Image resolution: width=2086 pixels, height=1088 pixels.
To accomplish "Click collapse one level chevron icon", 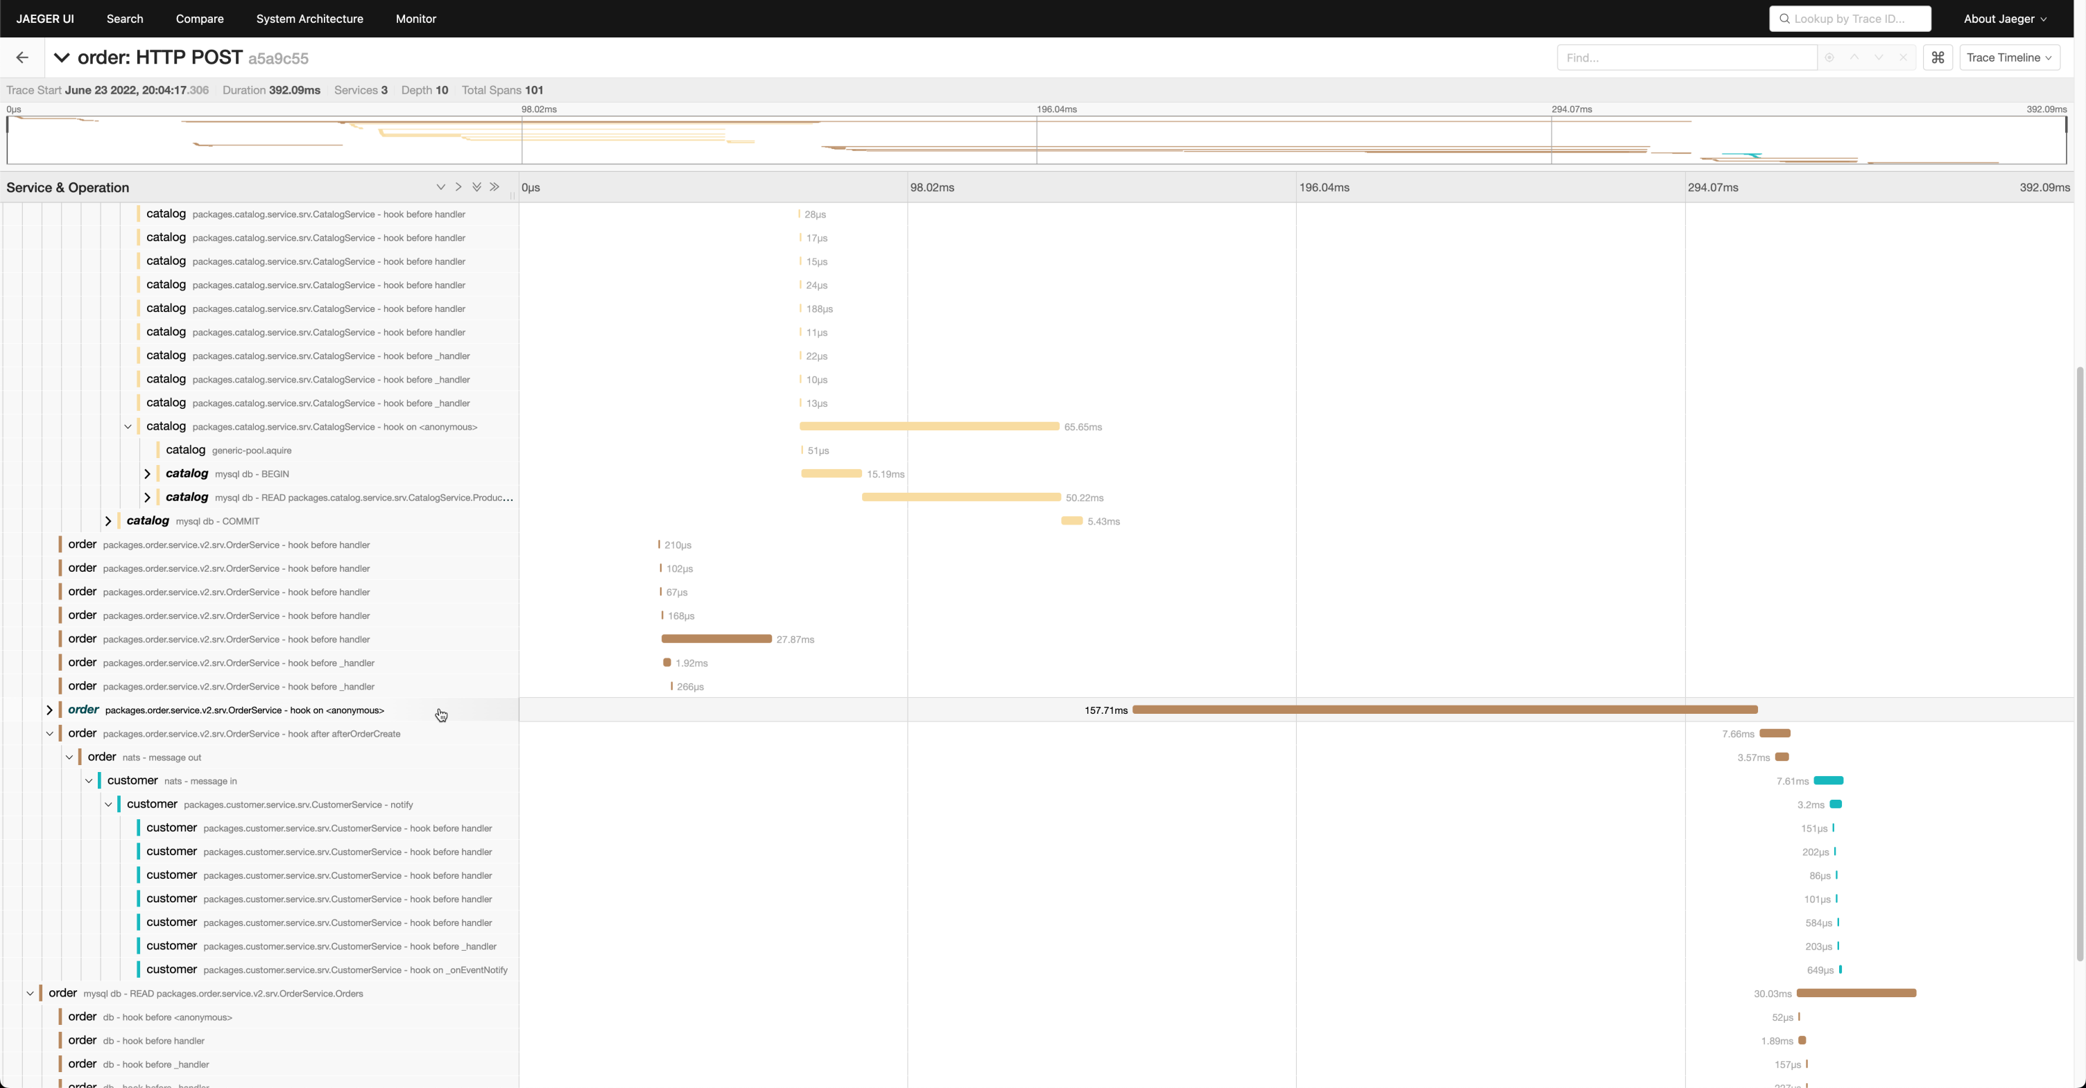I will [x=458, y=187].
